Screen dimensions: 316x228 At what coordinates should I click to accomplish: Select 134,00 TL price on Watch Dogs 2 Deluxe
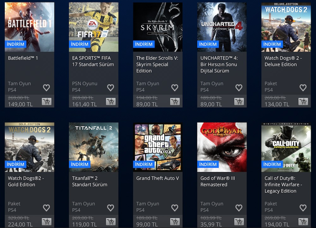tap(277, 104)
